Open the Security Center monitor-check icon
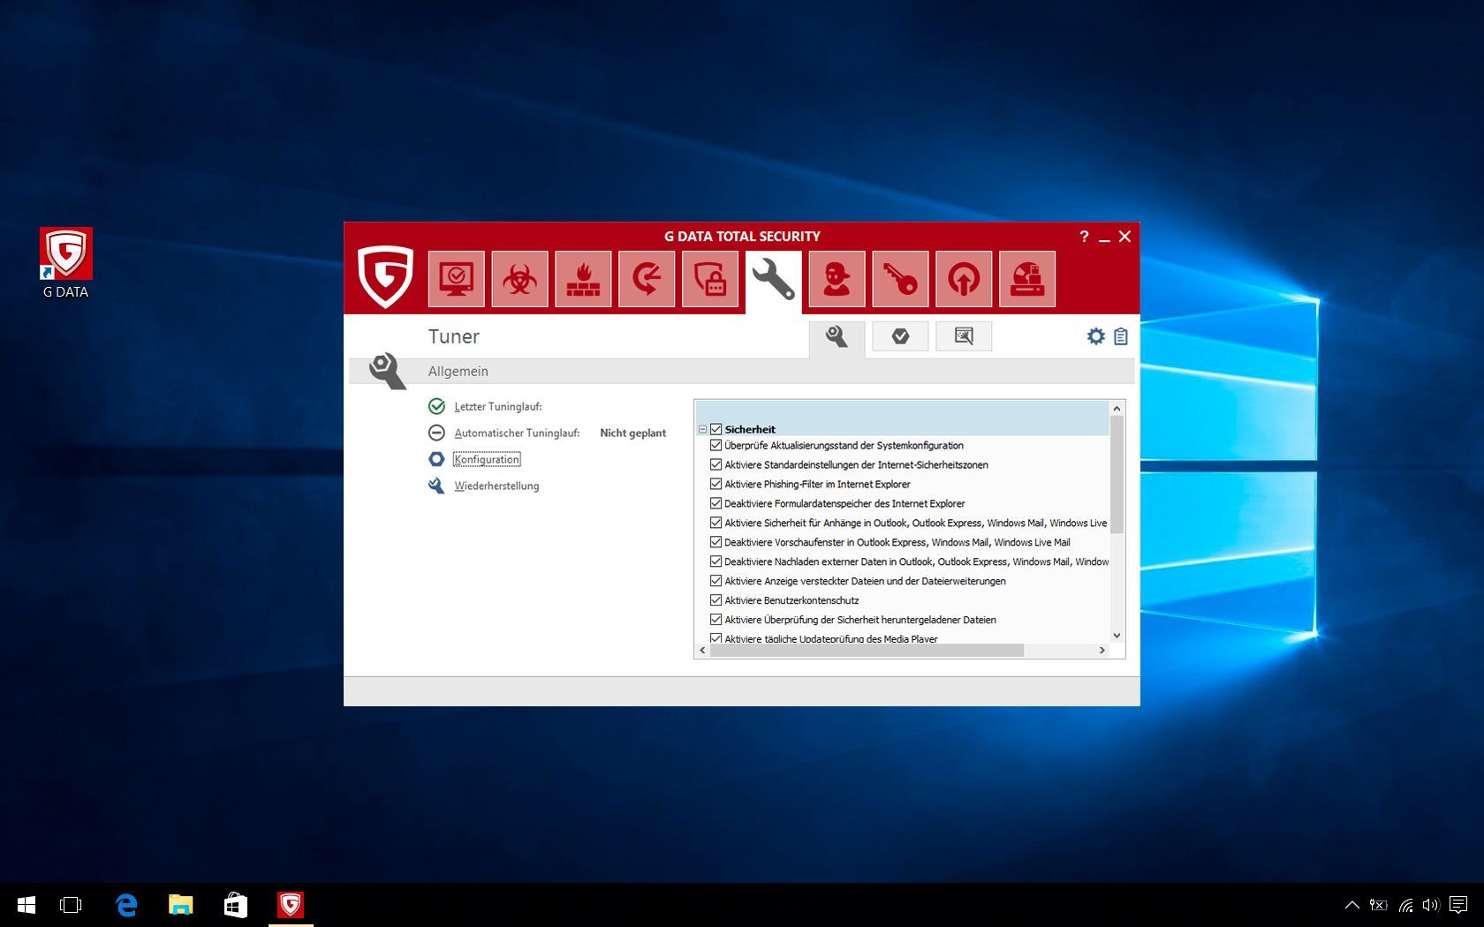1484x927 pixels. (x=456, y=279)
